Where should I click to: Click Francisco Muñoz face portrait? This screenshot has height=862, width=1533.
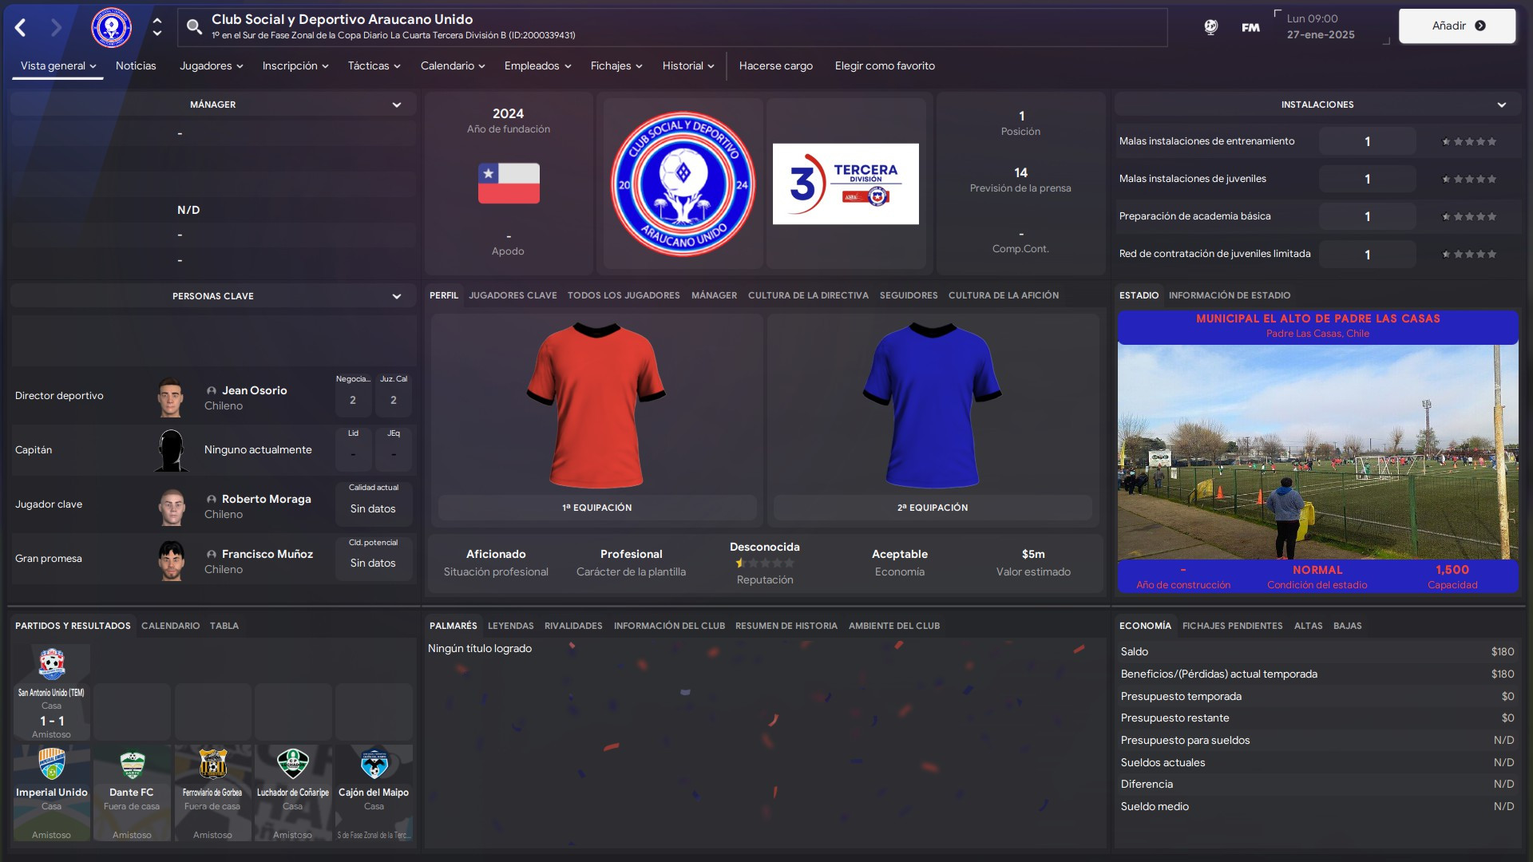click(x=171, y=560)
